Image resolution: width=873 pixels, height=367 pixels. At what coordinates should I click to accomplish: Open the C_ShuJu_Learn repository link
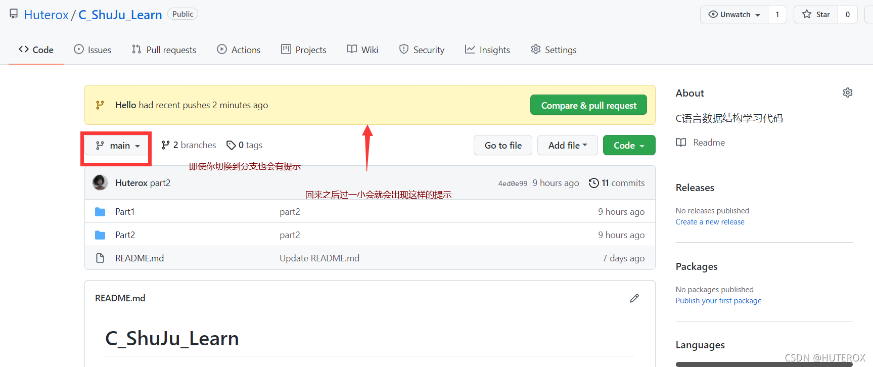click(x=120, y=15)
